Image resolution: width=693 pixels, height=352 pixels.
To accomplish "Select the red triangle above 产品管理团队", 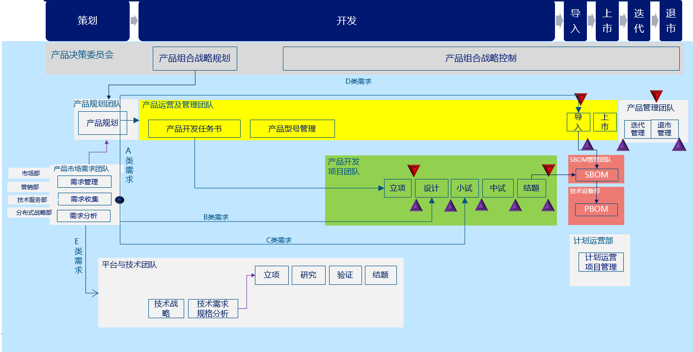I will point(656,96).
